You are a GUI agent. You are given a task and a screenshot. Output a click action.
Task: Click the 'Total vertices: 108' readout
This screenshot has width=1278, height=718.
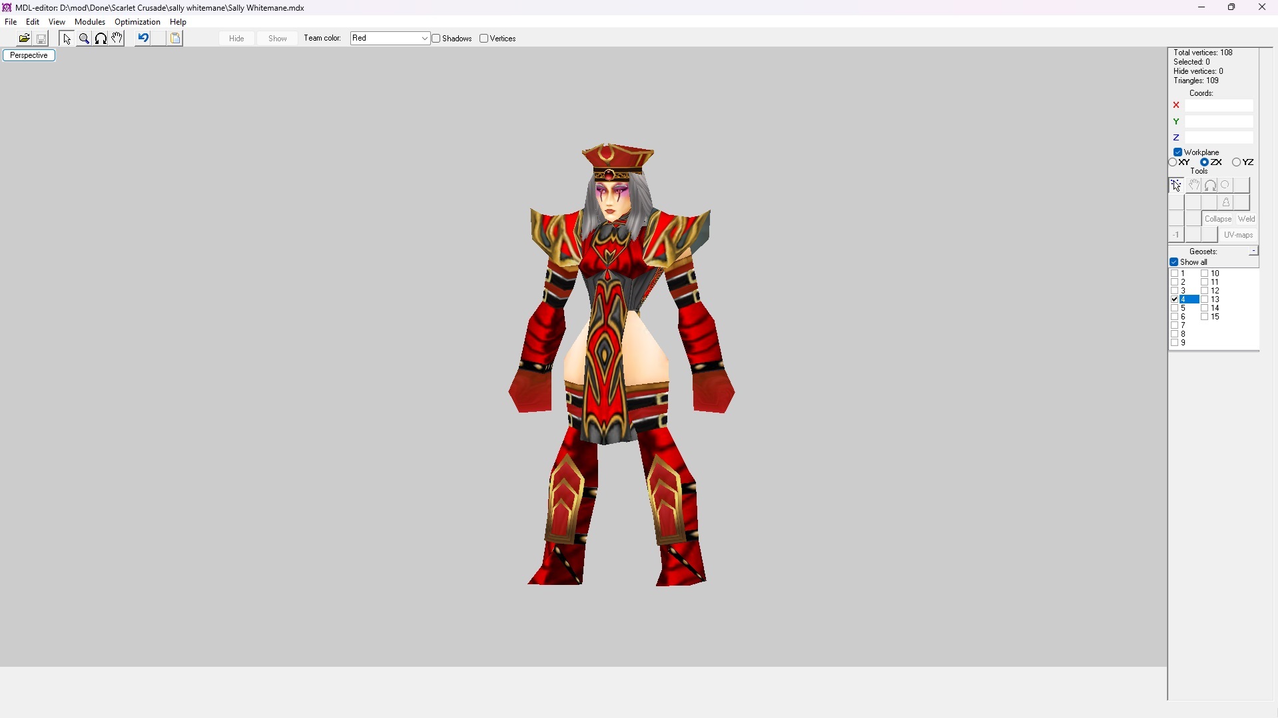[1203, 53]
